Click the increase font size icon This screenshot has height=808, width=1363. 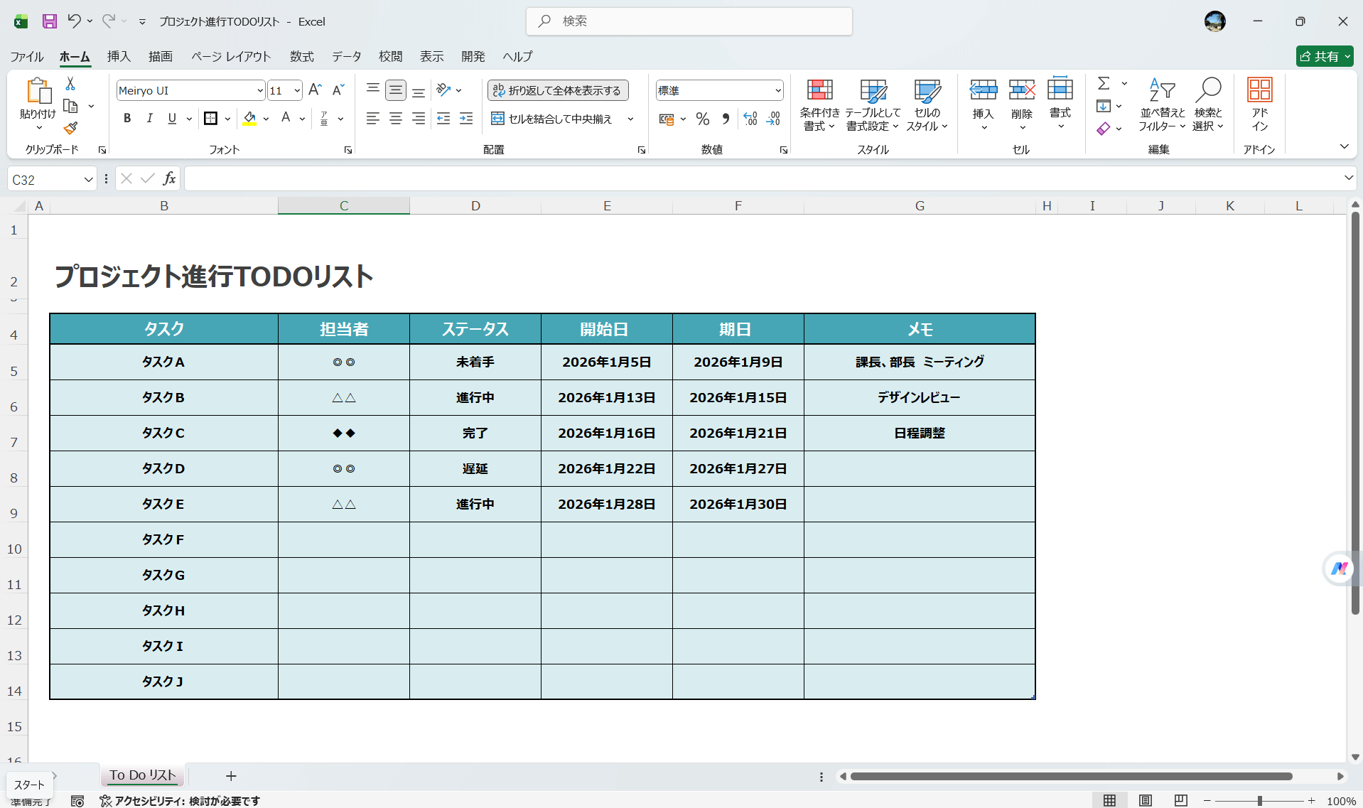tap(315, 90)
